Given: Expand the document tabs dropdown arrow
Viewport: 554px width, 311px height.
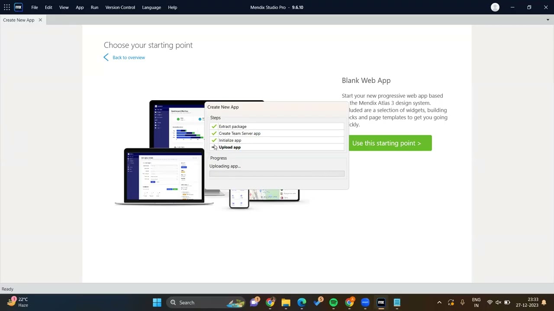Looking at the screenshot, I should click(x=548, y=20).
